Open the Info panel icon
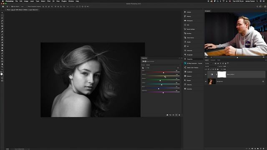This screenshot has width=267, height=150. point(185,25)
